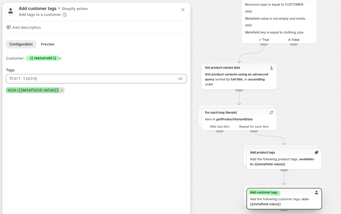341x214 pixels.
Task: Select the False branch of the condition
Action: pos(294,40)
